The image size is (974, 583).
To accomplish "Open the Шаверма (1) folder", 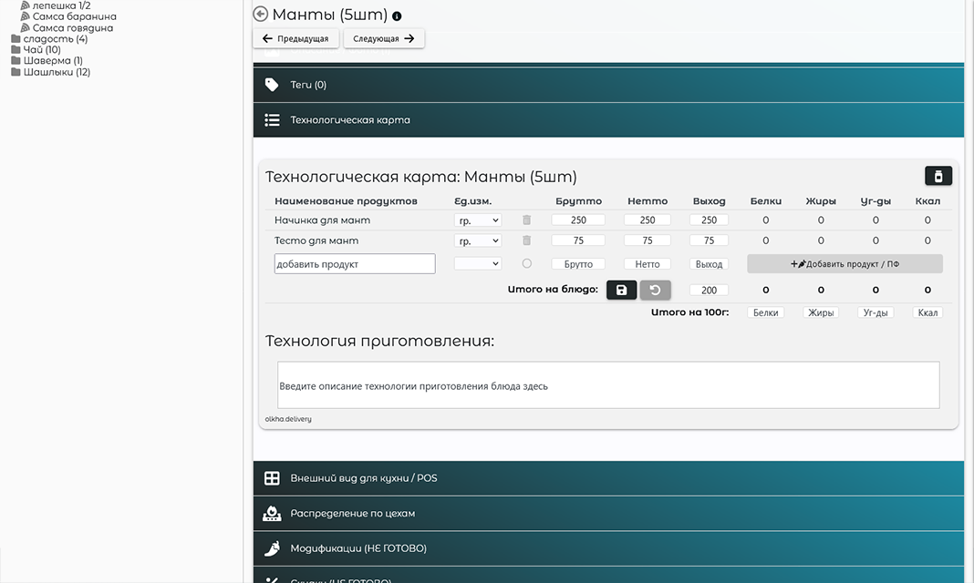I will [53, 61].
